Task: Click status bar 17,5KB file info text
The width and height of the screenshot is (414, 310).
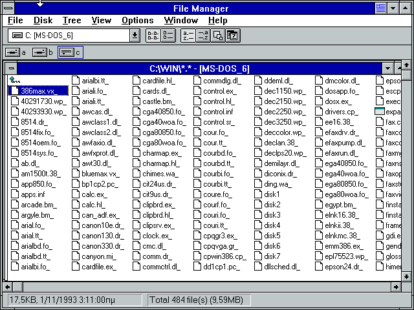Action: click(x=62, y=300)
